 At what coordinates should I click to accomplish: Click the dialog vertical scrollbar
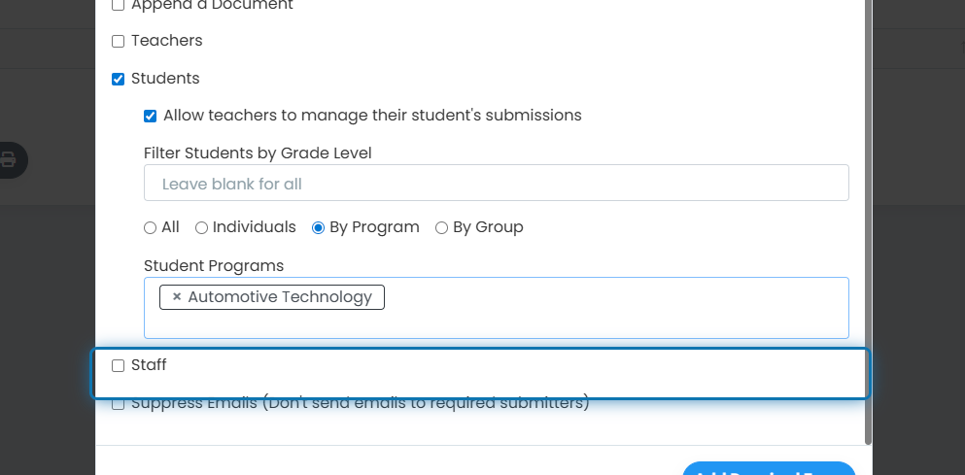(x=868, y=221)
